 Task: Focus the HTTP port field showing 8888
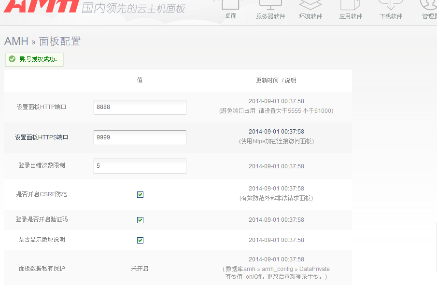pyautogui.click(x=140, y=107)
